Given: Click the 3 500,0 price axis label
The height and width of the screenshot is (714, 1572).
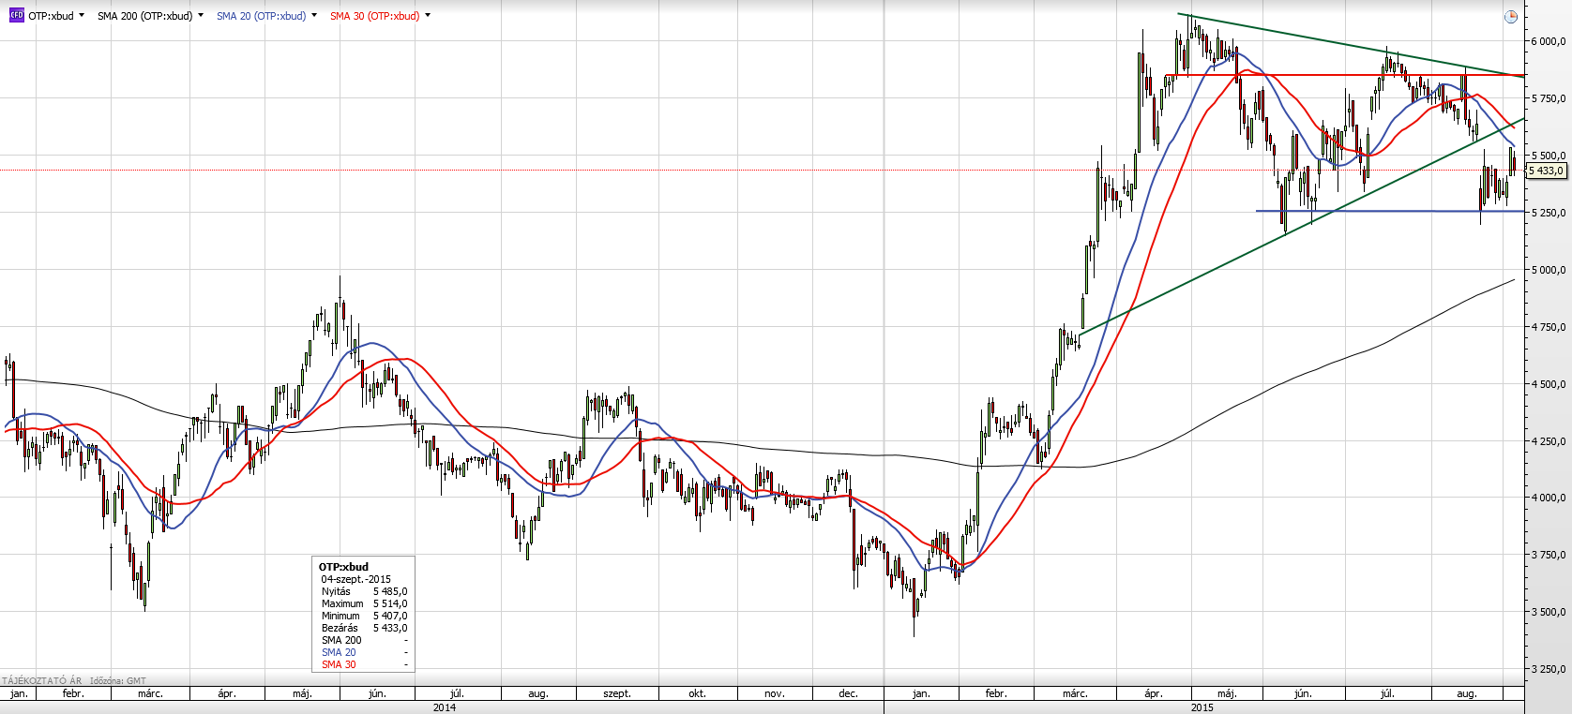Looking at the screenshot, I should [1548, 612].
